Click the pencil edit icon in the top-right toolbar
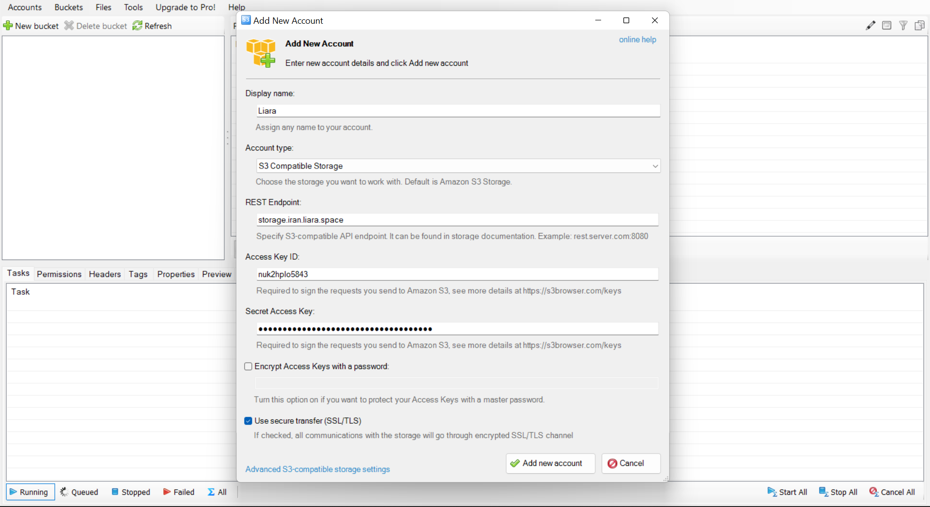This screenshot has height=507, width=930. (870, 26)
